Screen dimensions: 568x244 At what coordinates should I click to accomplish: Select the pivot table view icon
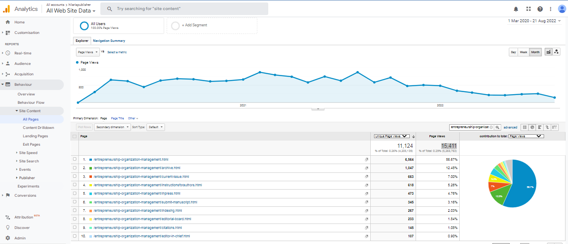(x=555, y=127)
